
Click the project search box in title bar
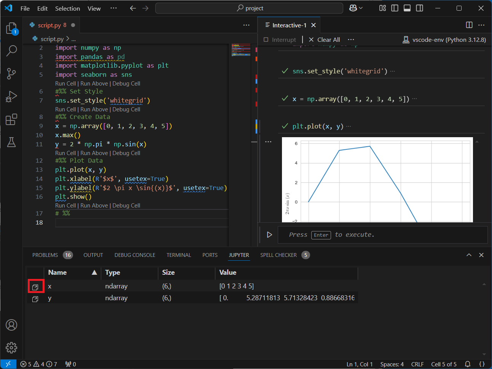249,8
